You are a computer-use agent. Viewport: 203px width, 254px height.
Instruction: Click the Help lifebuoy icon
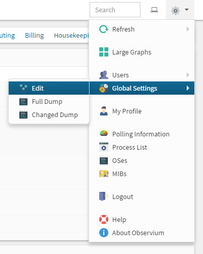104,219
